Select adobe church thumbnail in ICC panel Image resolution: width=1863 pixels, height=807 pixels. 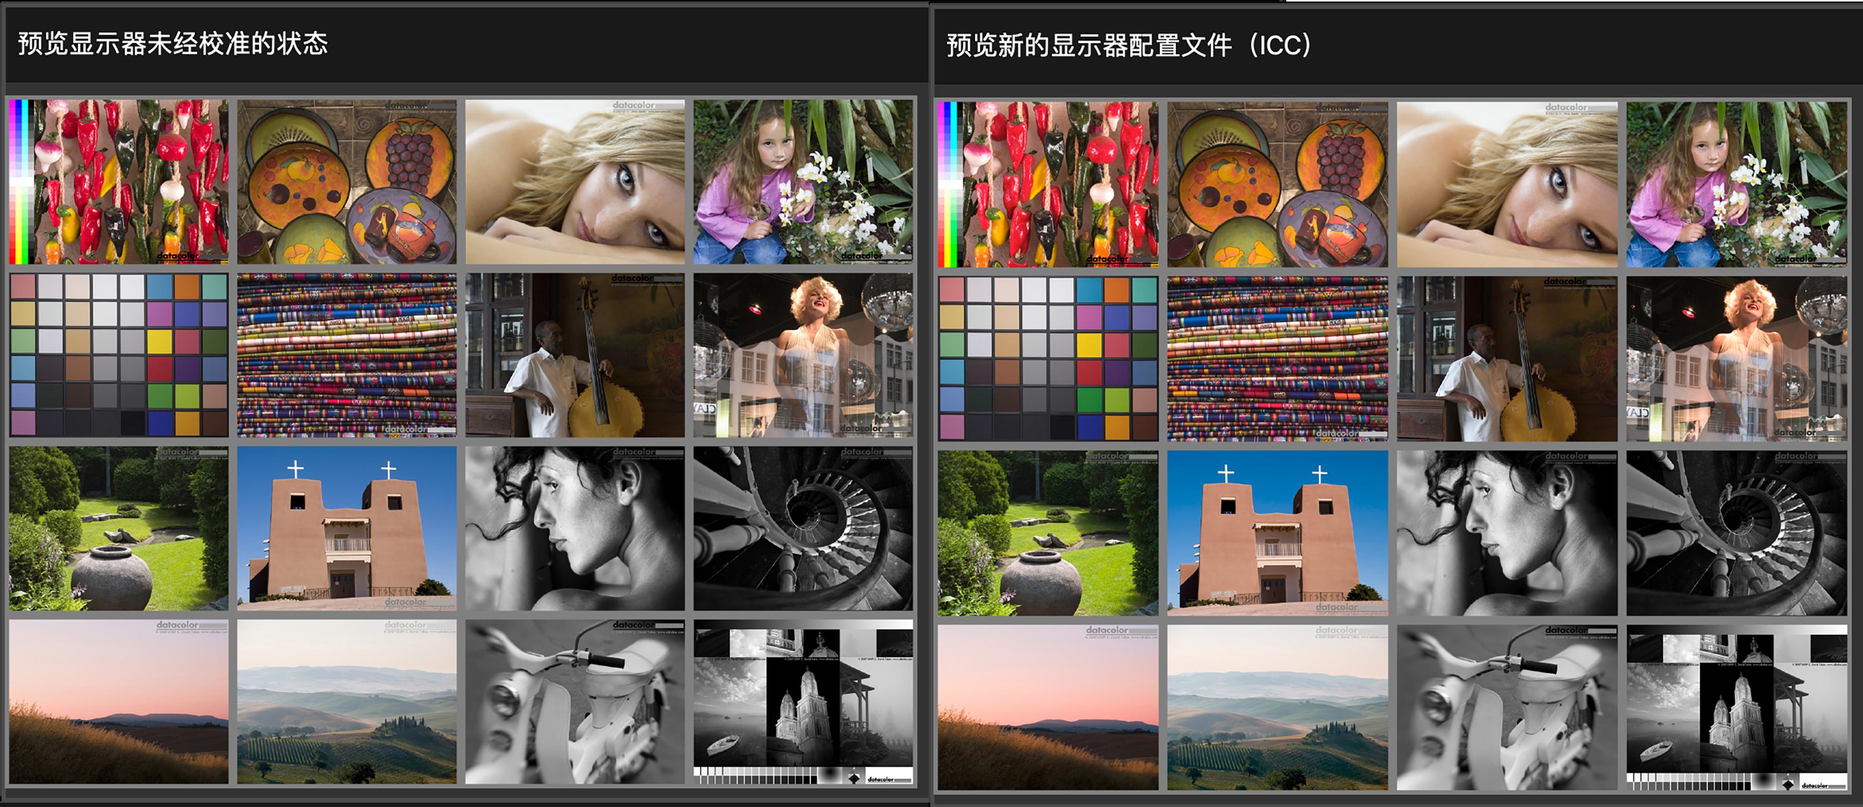pyautogui.click(x=1278, y=533)
